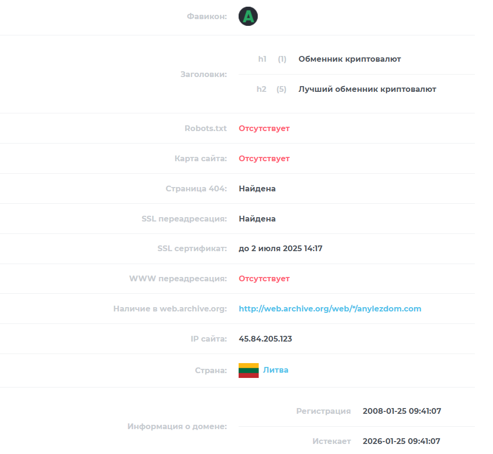Screen dimensions: 493x454
Task: Click the IP address 45.84.205.123
Action: 265,339
